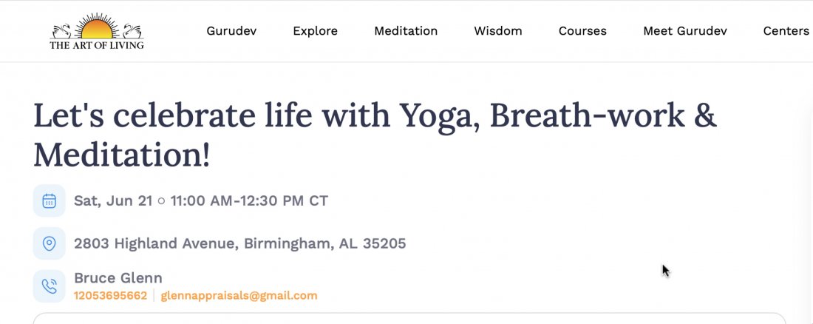Click the calendar icon beside the event date
The width and height of the screenshot is (813, 324).
(50, 200)
